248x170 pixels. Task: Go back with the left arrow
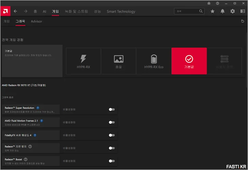[x=15, y=11]
